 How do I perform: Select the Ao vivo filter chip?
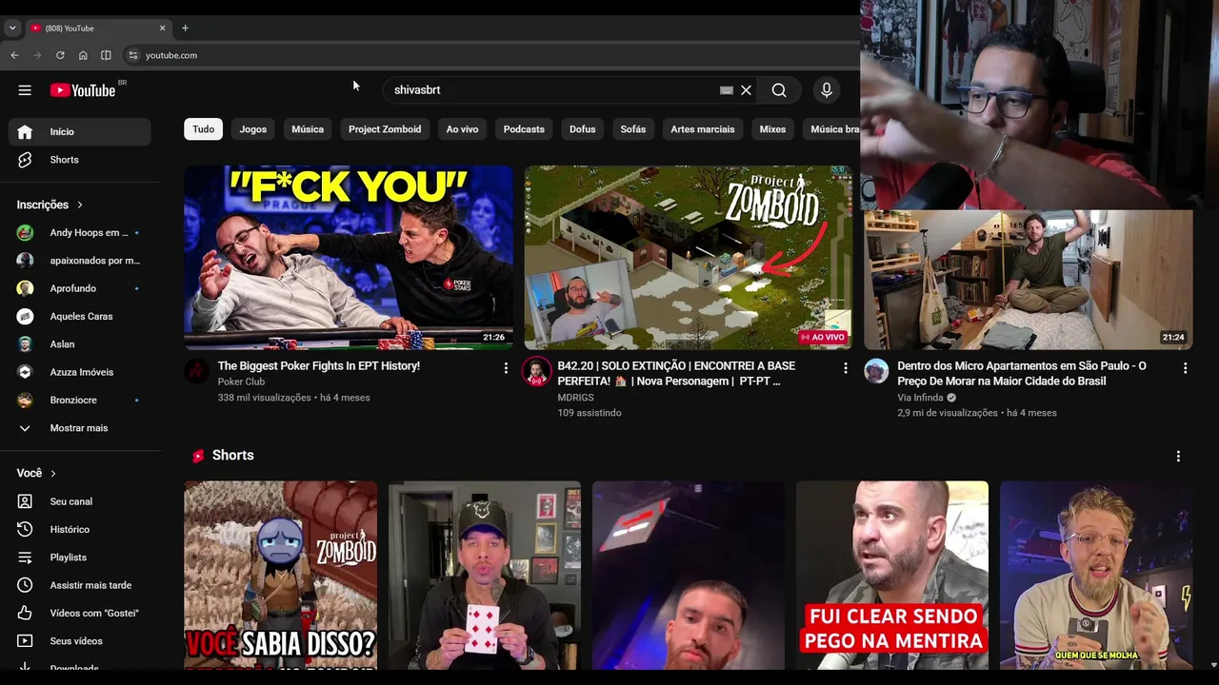pyautogui.click(x=462, y=129)
